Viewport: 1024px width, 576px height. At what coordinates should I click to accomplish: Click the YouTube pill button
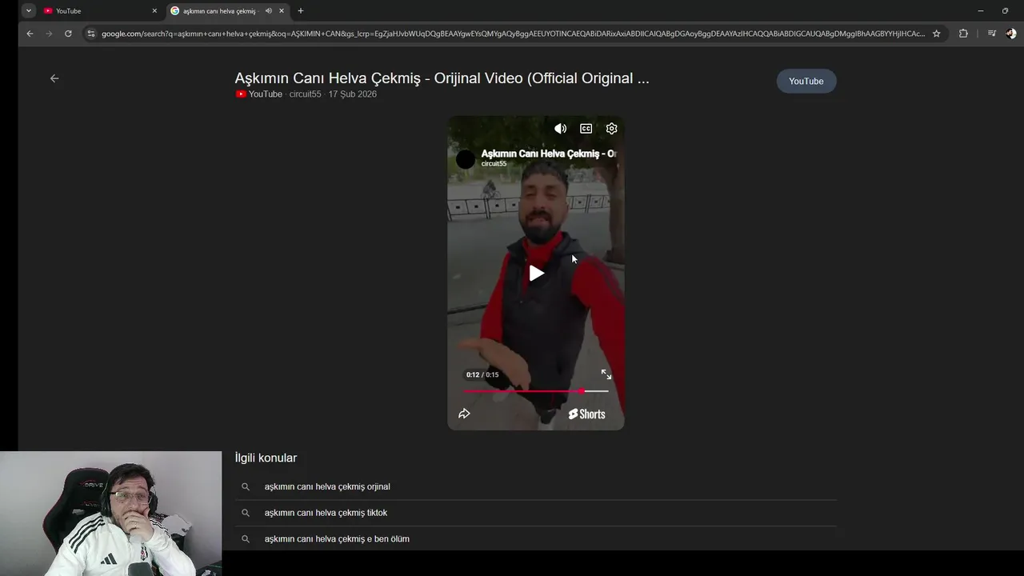click(806, 81)
